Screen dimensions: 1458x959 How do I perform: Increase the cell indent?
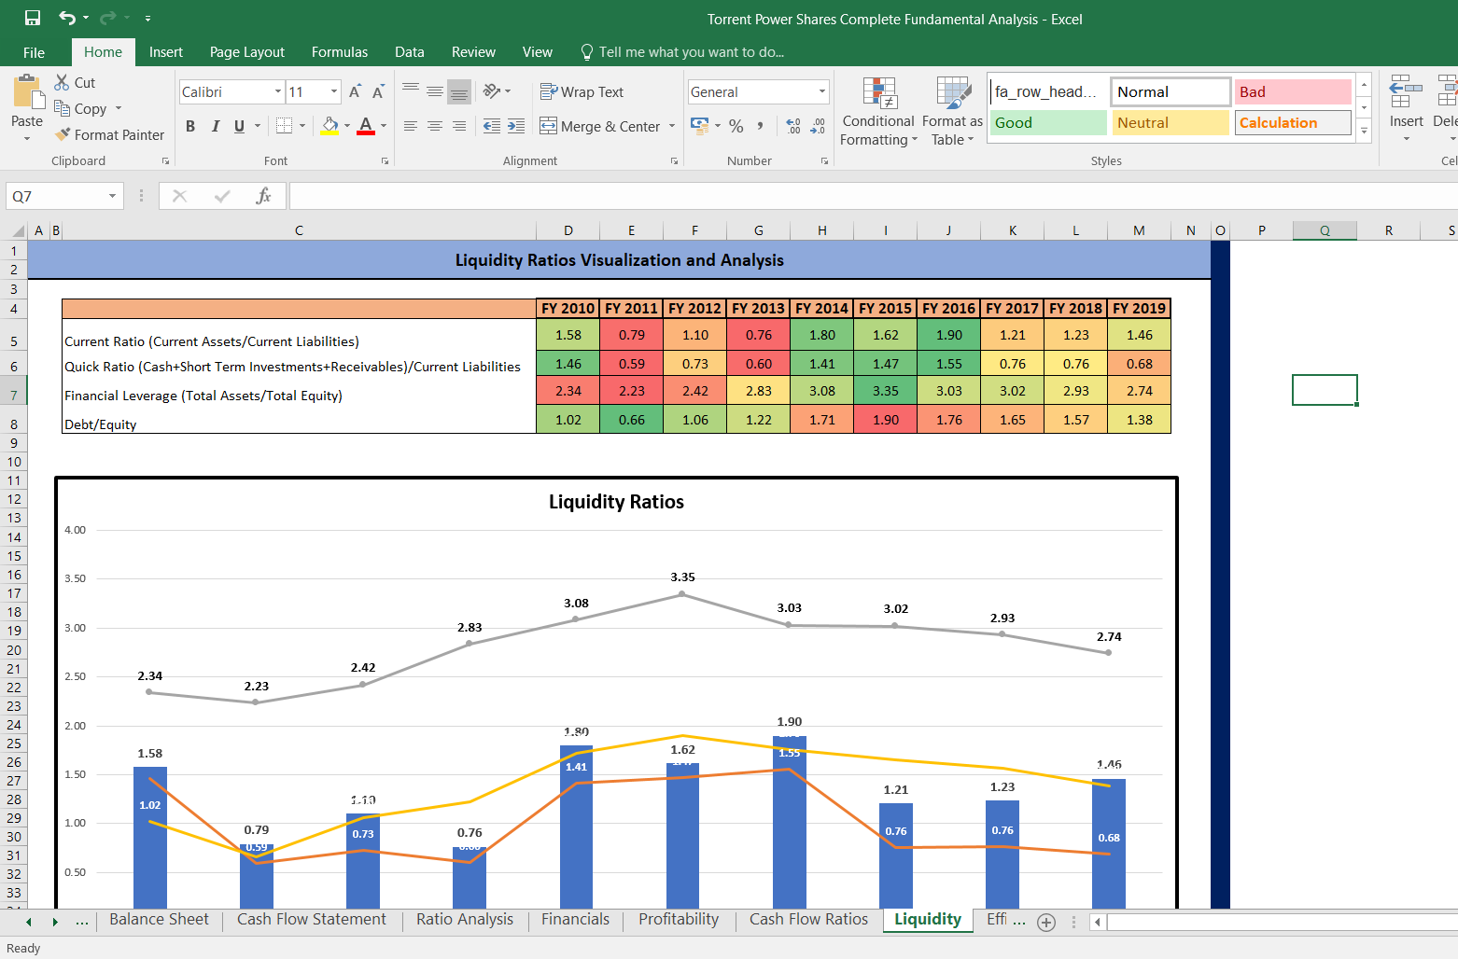pos(516,126)
